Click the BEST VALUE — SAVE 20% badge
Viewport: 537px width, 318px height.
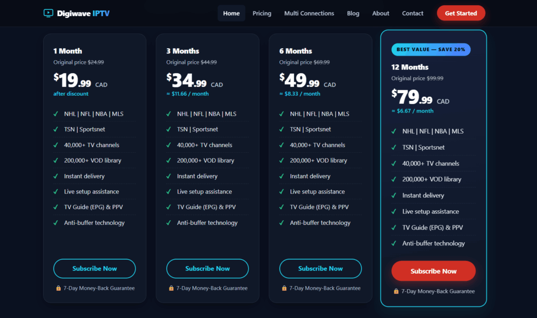[431, 50]
